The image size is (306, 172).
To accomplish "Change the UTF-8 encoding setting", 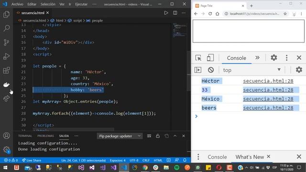I will 134,161.
